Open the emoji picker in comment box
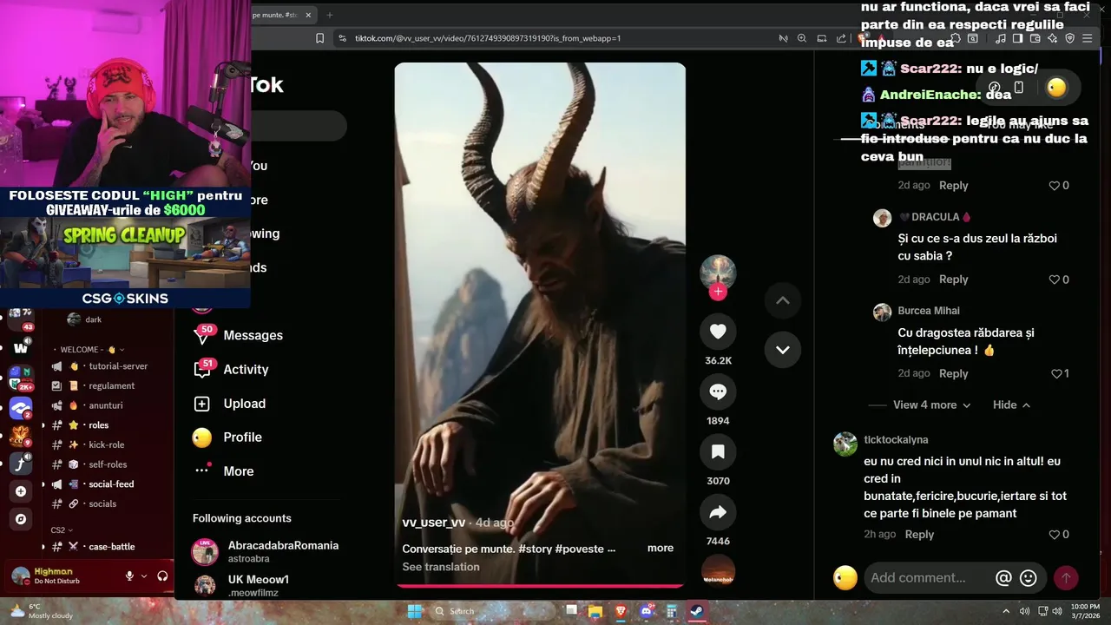 click(x=1029, y=578)
